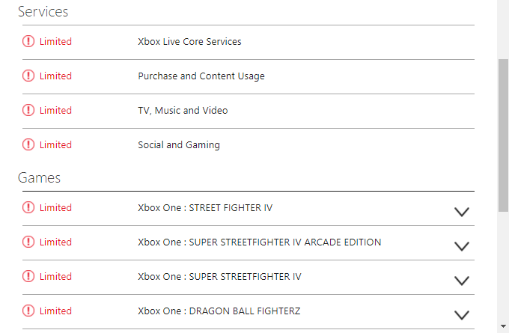509x333 pixels.
Task: Expand the Xbox One : STREET FIGHTER IV details chevron
Action: click(x=462, y=212)
